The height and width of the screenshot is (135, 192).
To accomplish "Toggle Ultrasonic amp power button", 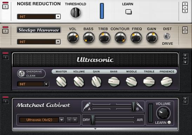I will tap(5, 57).
